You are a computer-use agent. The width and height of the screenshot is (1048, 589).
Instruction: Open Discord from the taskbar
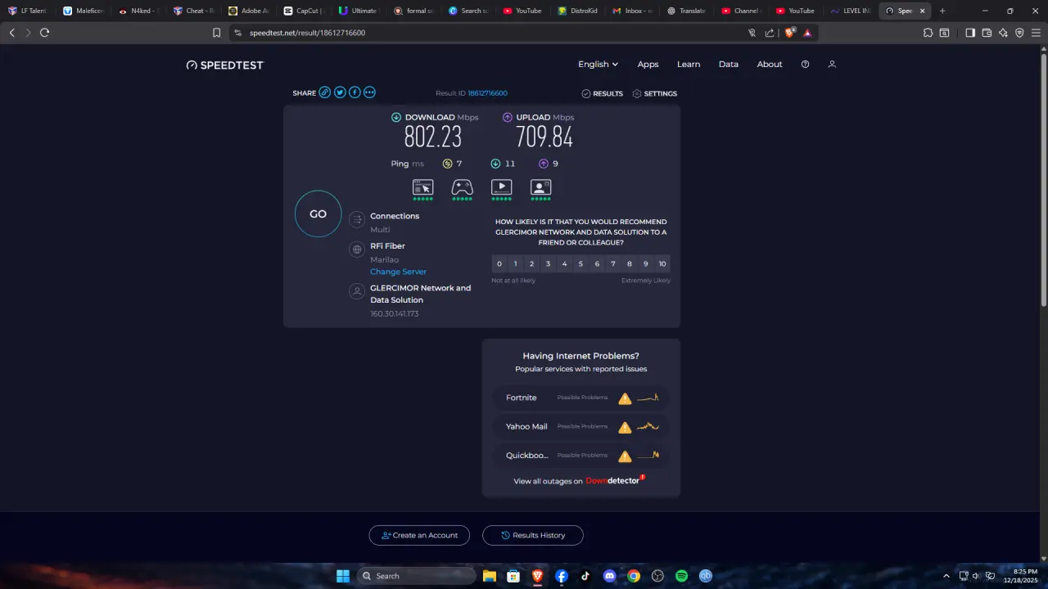point(609,576)
